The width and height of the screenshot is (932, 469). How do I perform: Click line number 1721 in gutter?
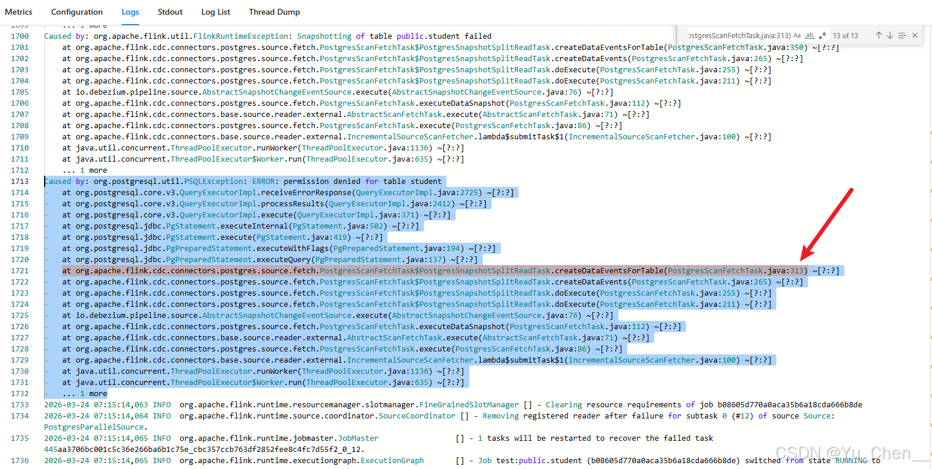[x=20, y=271]
